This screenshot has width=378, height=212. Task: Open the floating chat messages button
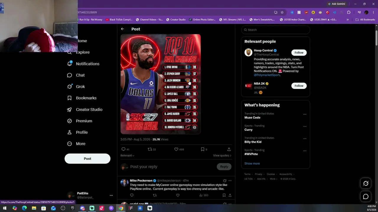(x=366, y=197)
